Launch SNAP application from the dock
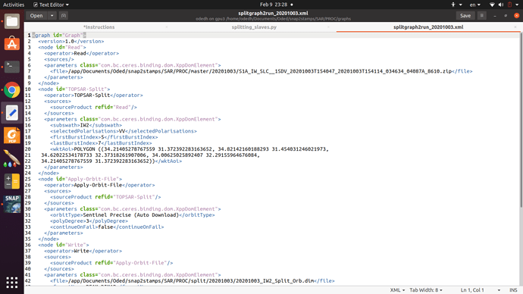This screenshot has height=294, width=523. [12, 204]
